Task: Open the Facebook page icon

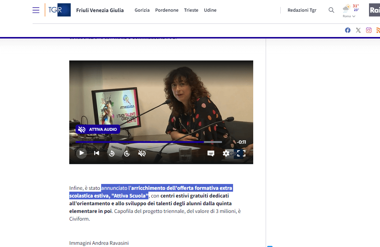Action: (x=348, y=30)
